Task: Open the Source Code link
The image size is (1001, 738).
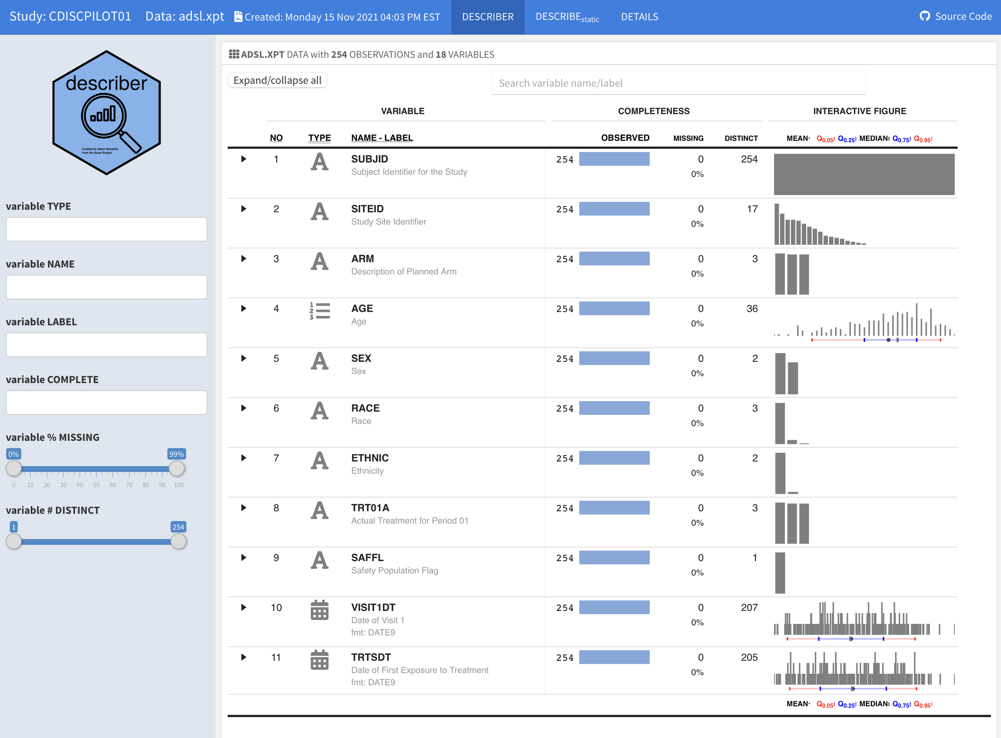Action: coord(963,17)
